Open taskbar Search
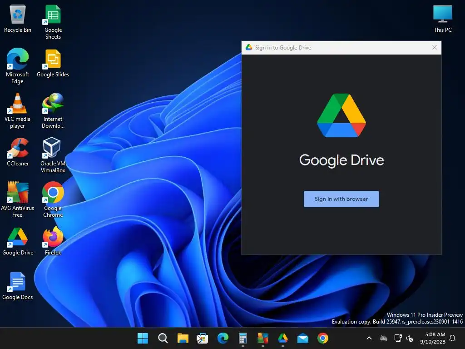The height and width of the screenshot is (349, 465). pos(163,338)
